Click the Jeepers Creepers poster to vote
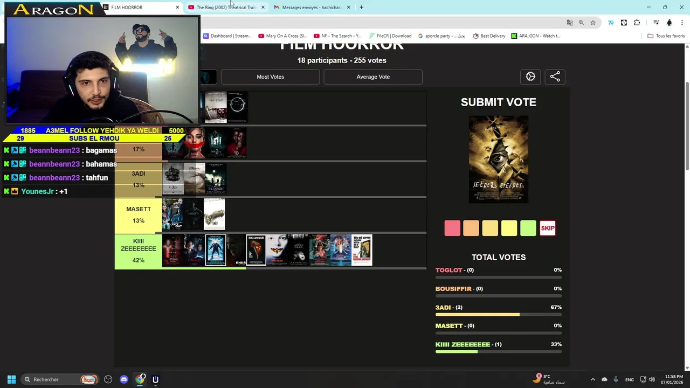This screenshot has height=388, width=690. 499,160
